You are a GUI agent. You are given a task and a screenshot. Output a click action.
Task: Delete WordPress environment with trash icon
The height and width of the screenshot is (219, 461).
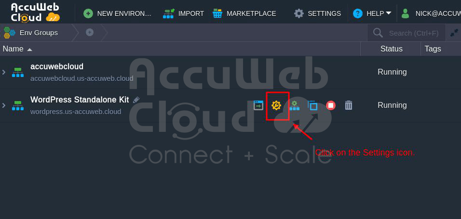(x=348, y=105)
